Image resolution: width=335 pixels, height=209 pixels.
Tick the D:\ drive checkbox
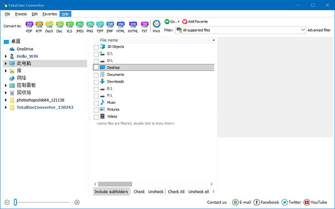point(96,61)
